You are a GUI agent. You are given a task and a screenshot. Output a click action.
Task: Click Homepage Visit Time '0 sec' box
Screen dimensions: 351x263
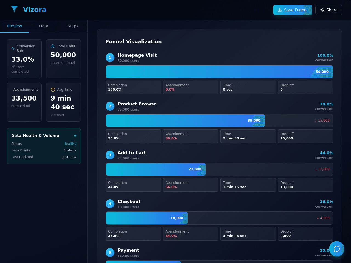coord(248,87)
